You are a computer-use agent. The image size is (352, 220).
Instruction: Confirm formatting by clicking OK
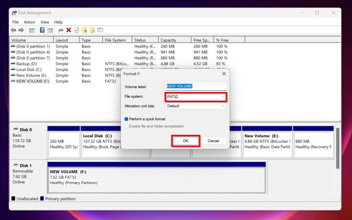(x=185, y=141)
